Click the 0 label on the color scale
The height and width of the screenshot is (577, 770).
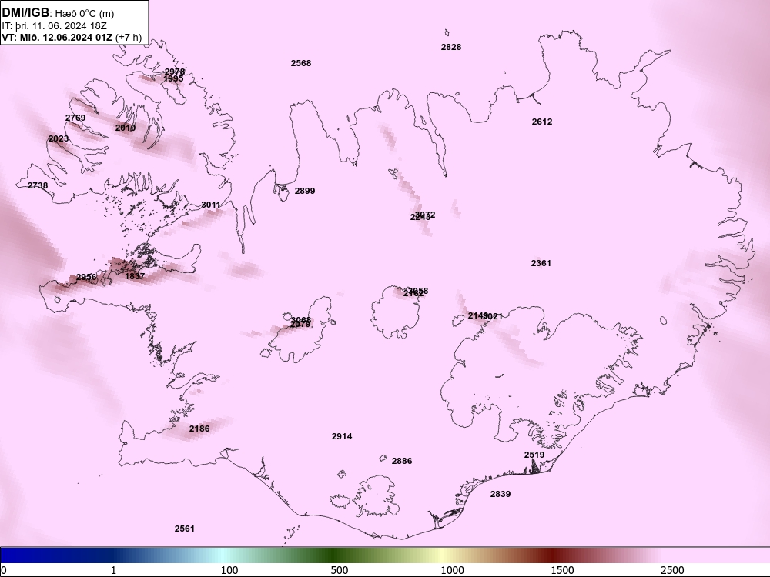(x=4, y=570)
